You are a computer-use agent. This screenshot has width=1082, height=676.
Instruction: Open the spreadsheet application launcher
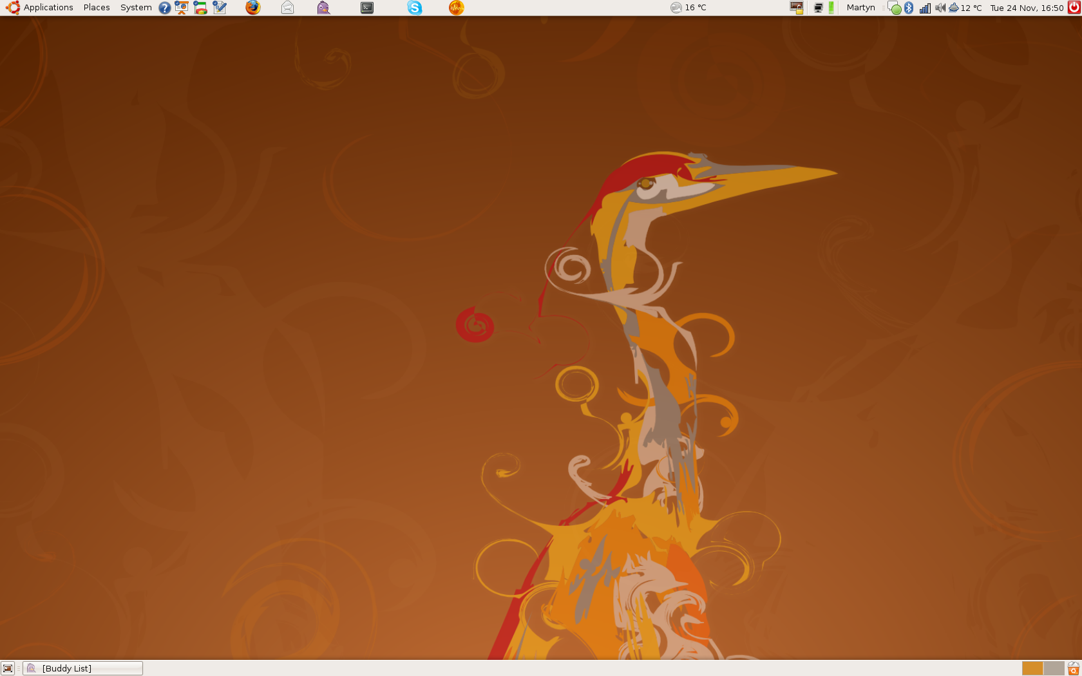tap(200, 8)
